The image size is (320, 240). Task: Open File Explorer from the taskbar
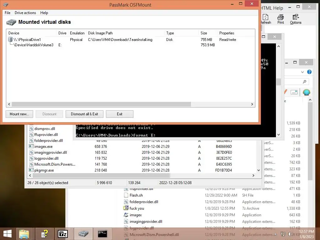pyautogui.click(x=24, y=234)
